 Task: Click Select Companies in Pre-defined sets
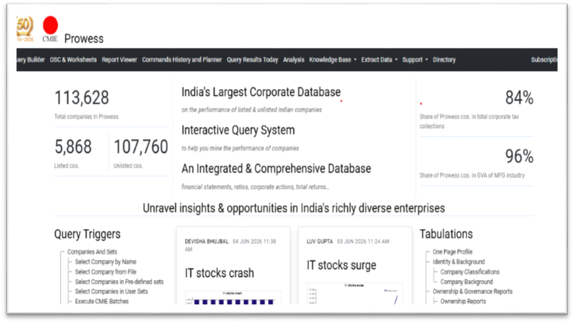pyautogui.click(x=119, y=282)
